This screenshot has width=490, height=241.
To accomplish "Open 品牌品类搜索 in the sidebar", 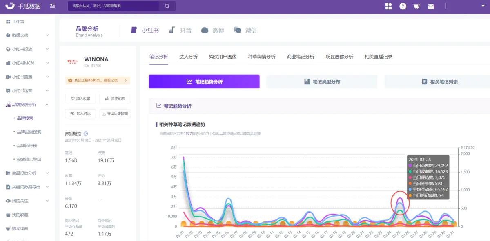I will pos(29,132).
